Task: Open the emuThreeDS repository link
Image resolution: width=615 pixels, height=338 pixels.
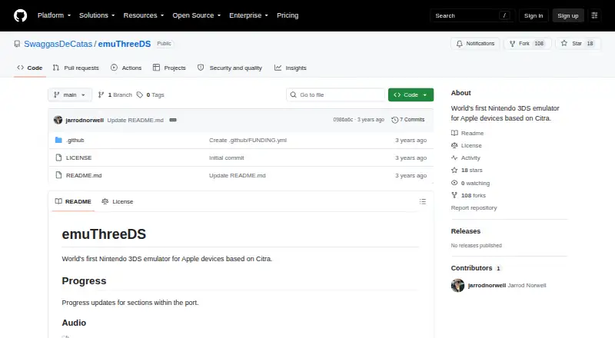Action: point(125,44)
